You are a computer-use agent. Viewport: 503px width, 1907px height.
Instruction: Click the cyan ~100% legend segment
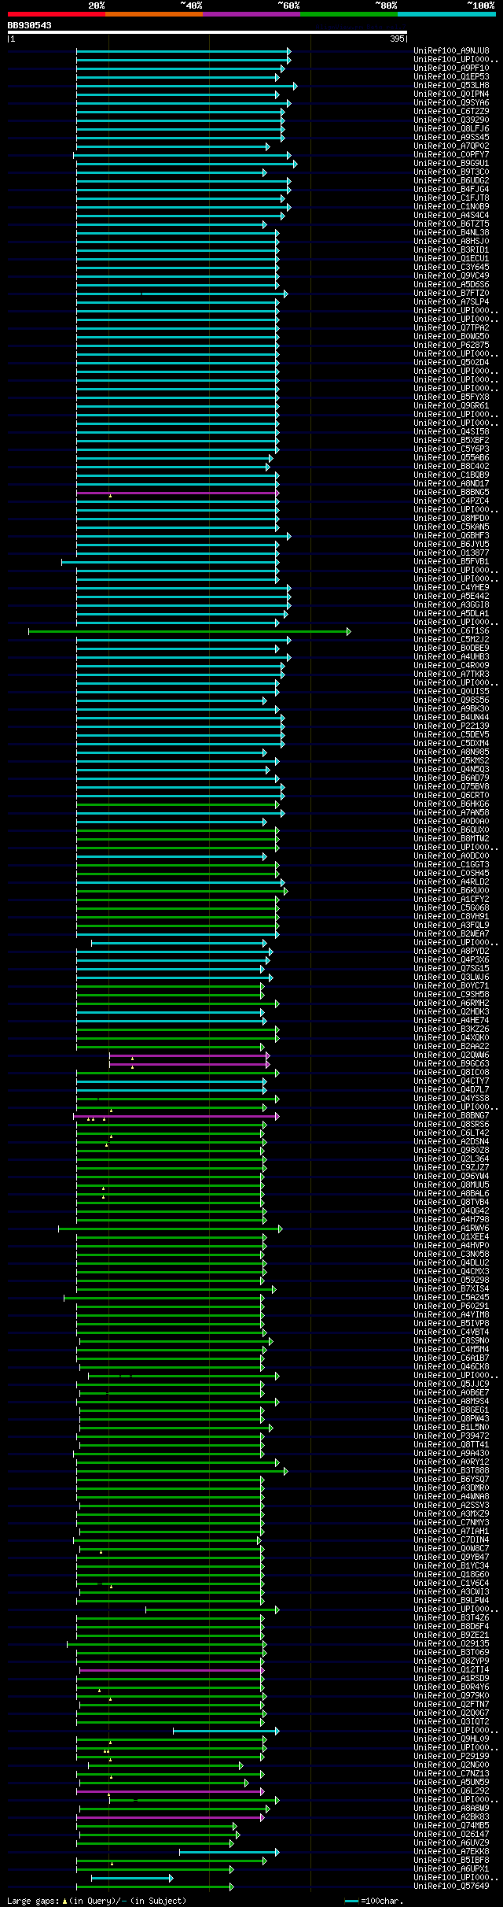tap(446, 14)
